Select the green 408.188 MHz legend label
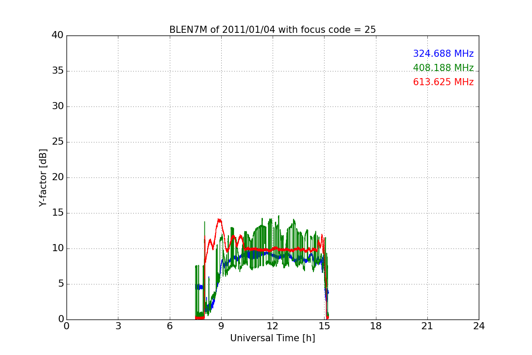The width and height of the screenshot is (532, 355). (443, 68)
